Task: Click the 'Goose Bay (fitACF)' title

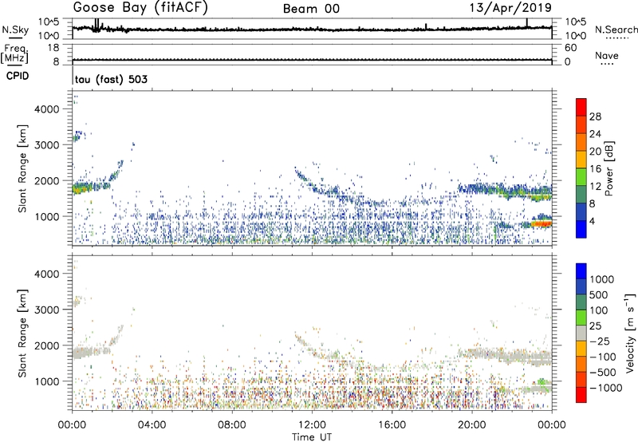Action: point(140,8)
